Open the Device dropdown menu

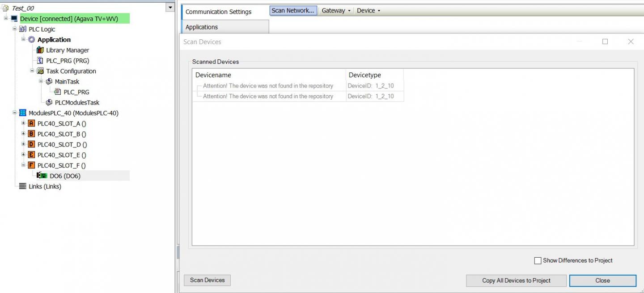[368, 11]
